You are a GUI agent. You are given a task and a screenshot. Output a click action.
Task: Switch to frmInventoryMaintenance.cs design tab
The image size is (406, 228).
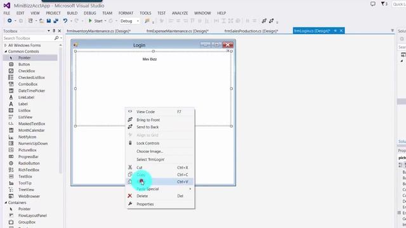(99, 31)
